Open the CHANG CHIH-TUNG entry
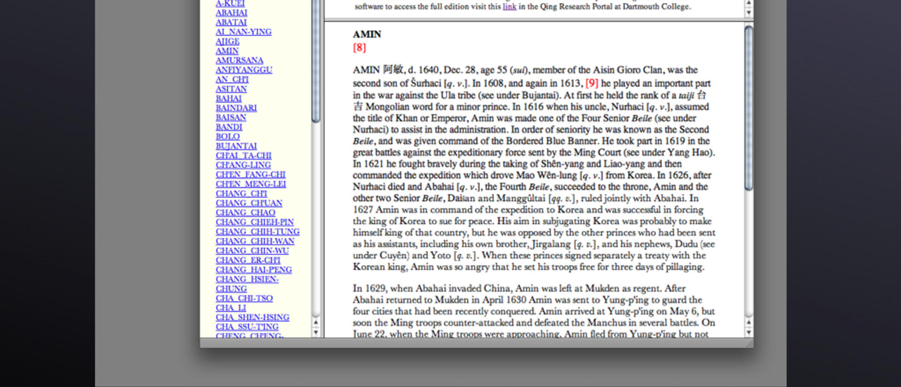This screenshot has width=901, height=387. 258,231
